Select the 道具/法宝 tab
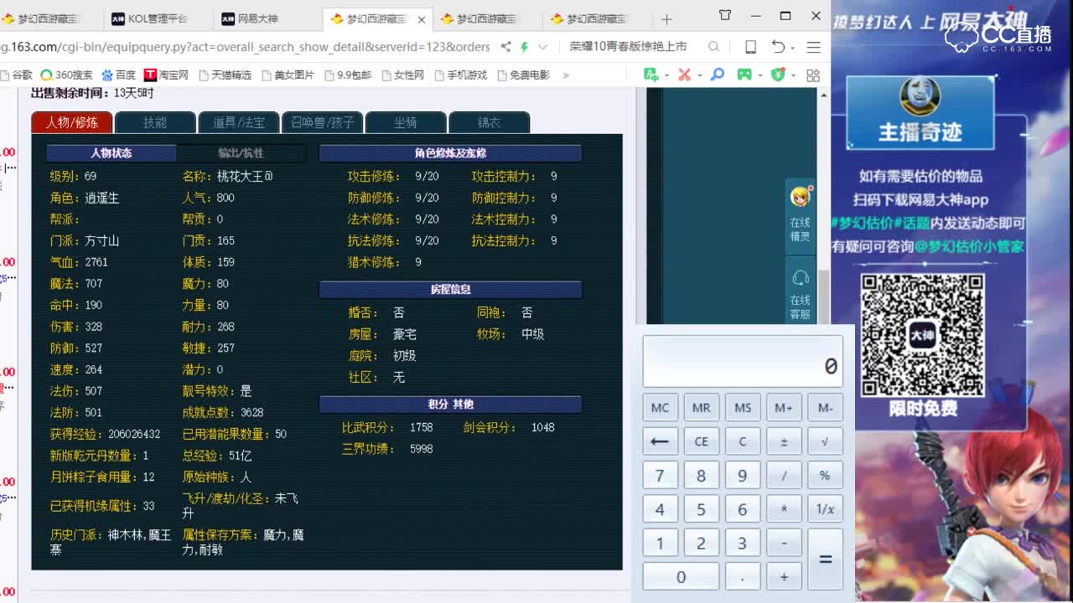This screenshot has height=603, width=1073. click(x=239, y=122)
